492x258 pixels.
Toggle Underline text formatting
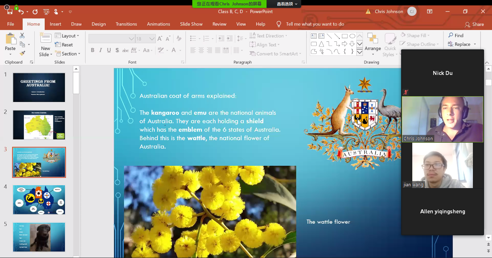point(109,50)
